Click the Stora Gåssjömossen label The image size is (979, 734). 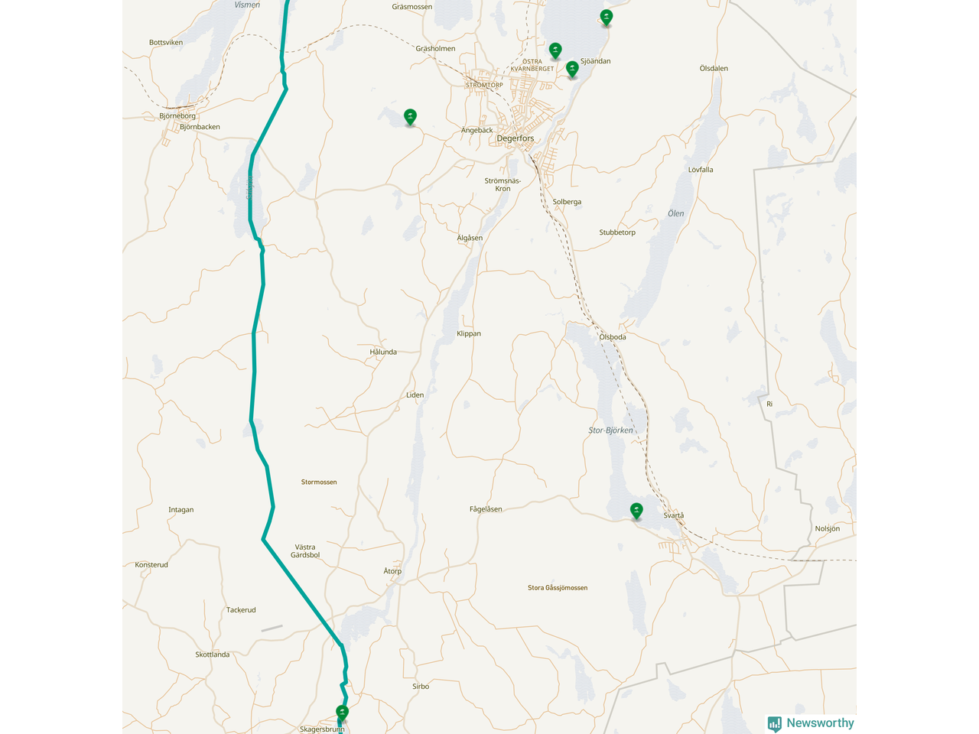558,588
